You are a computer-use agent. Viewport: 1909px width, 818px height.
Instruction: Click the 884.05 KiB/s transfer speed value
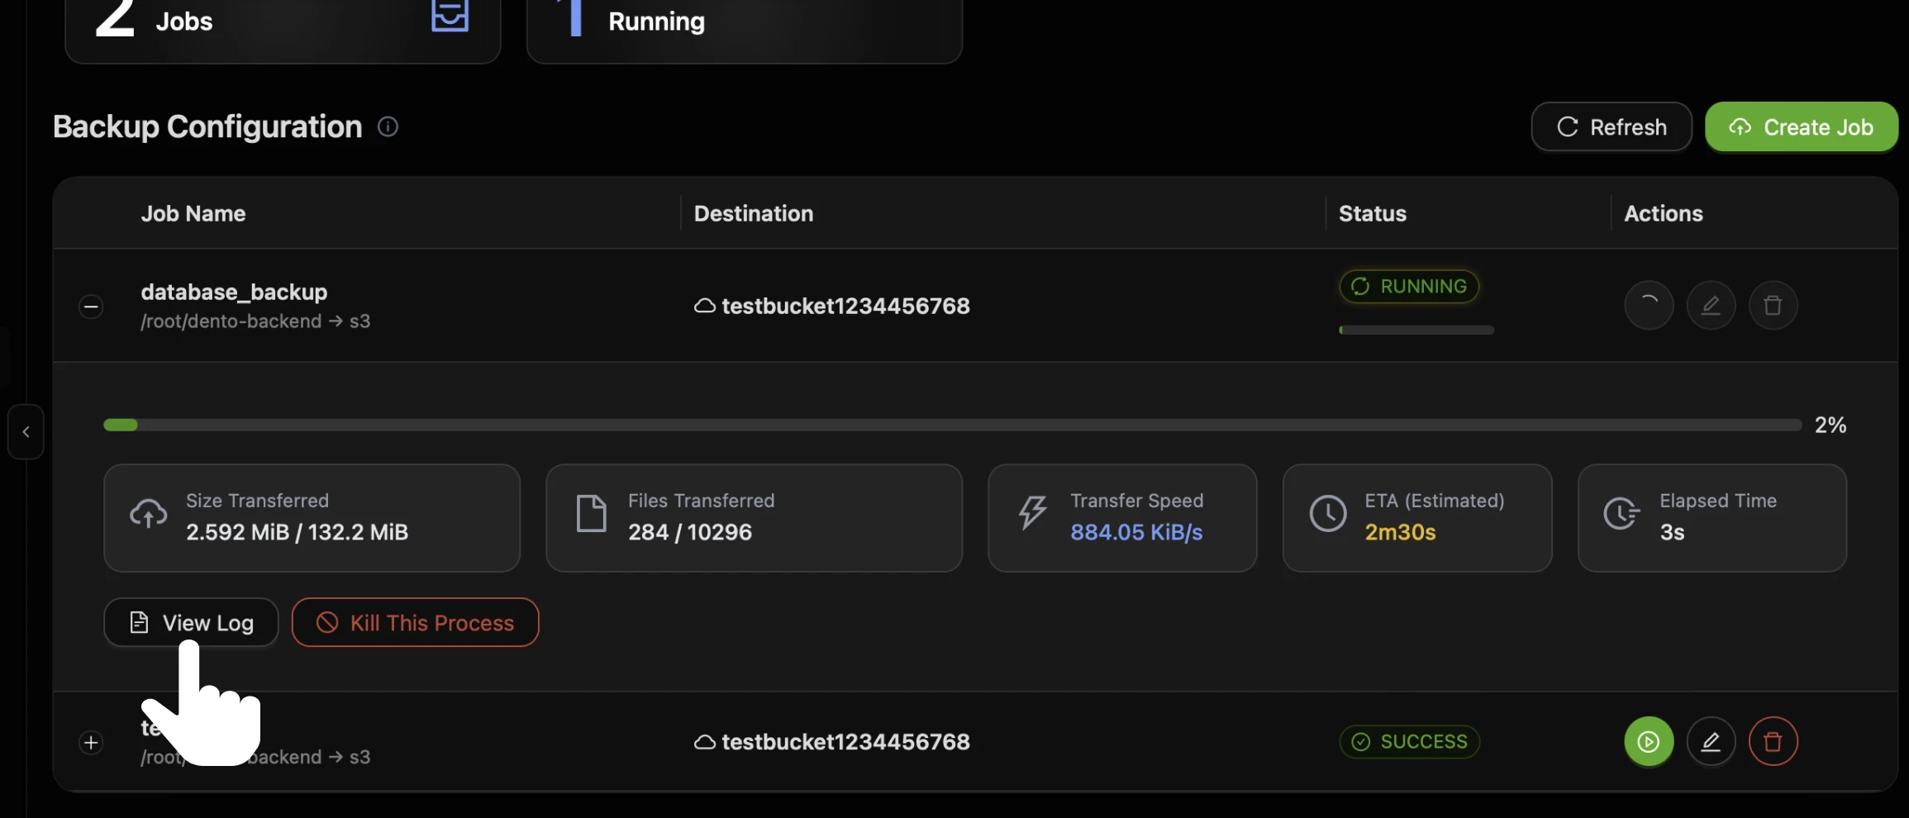[x=1136, y=532]
